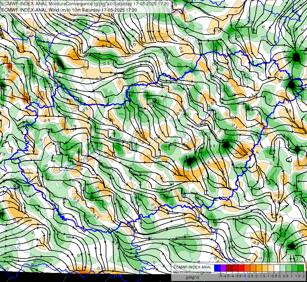Image resolution: width=307 pixels, height=282 pixels.
Task: Pick the bright red swatch between -3.5 and -3
Action: click(x=241, y=268)
